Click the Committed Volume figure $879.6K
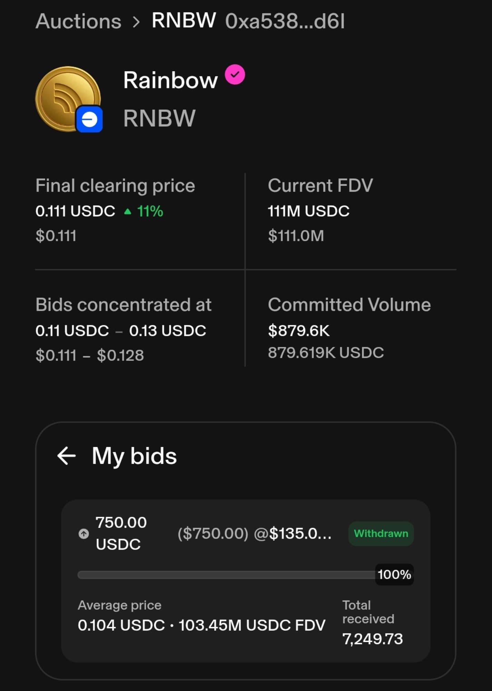 [298, 331]
